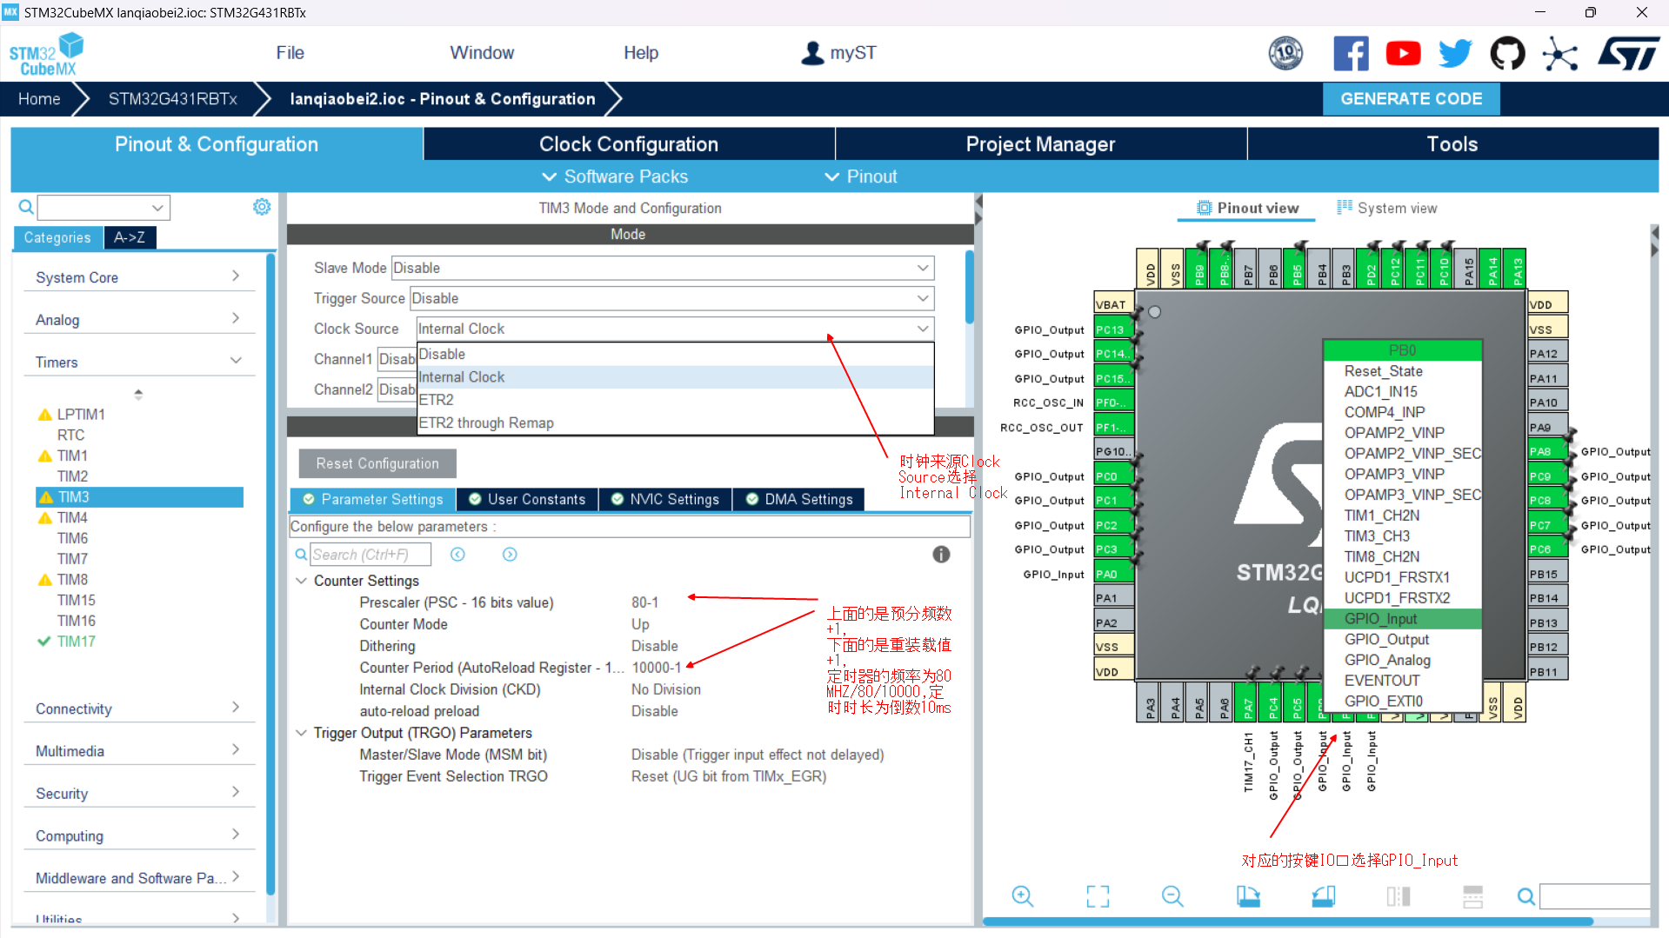Screen dimensions: 1669x938
Task: Toggle the split view layout icon
Action: tap(1399, 896)
